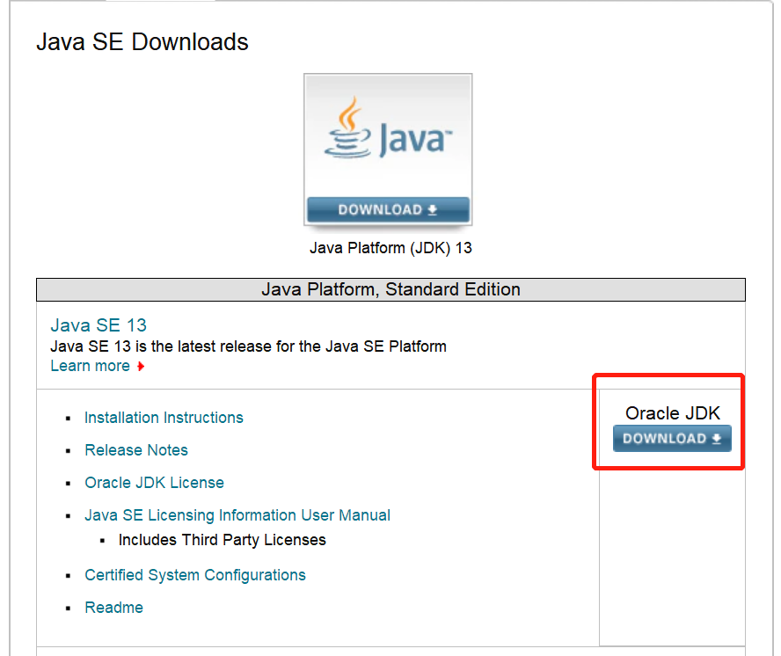Image resolution: width=781 pixels, height=656 pixels.
Task: Open the Oracle JDK License link
Action: (154, 483)
